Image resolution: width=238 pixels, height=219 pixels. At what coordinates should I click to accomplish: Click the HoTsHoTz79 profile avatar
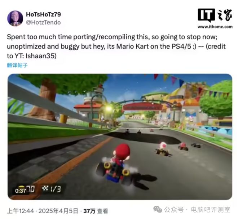[15, 18]
